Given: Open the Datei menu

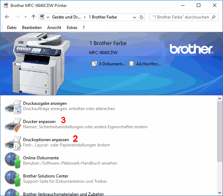Looking at the screenshot, I should (12, 28).
